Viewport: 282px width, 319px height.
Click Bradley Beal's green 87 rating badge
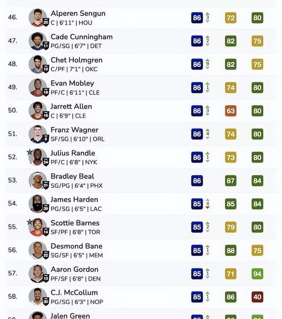point(231,181)
